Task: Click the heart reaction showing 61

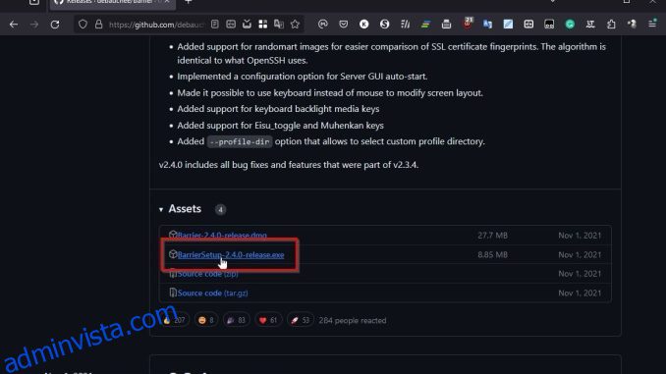Action: pos(268,320)
